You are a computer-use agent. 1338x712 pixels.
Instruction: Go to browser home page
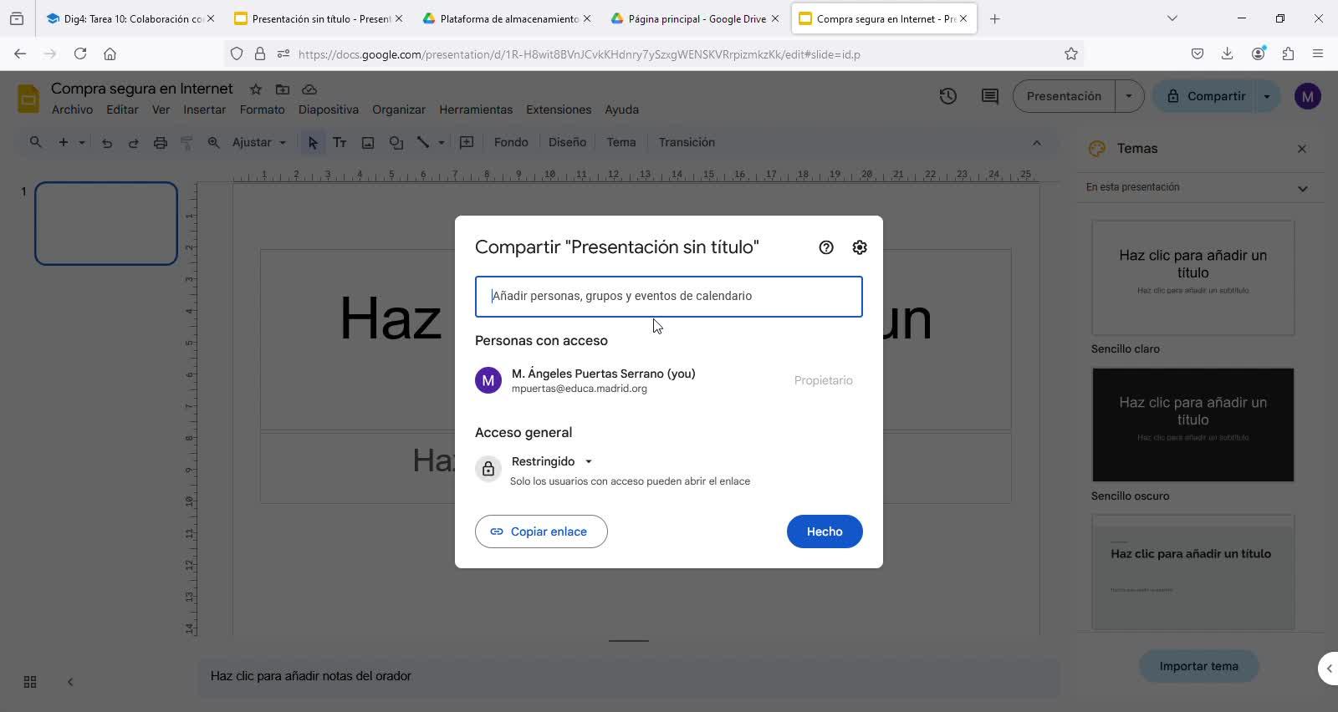[x=110, y=53]
